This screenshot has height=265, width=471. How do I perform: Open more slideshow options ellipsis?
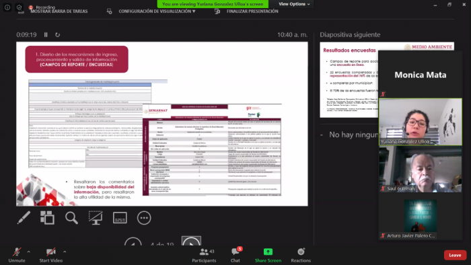144,218
